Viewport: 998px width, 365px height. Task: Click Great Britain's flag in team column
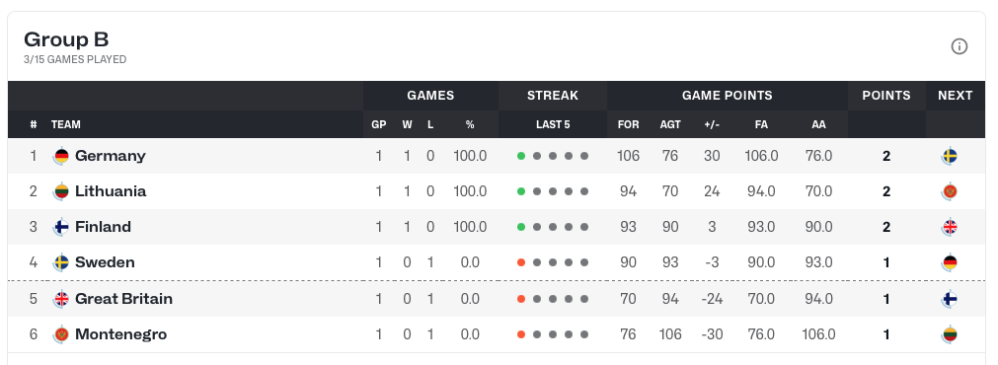(x=61, y=299)
